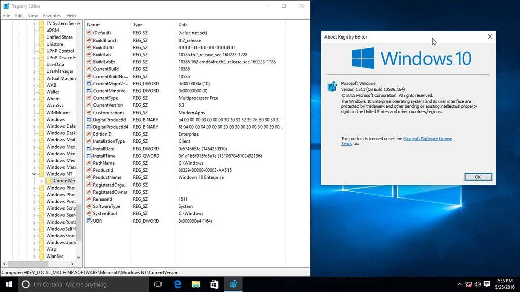Click the Cortana search box
Viewport: 520px width, 292px height.
84,284
